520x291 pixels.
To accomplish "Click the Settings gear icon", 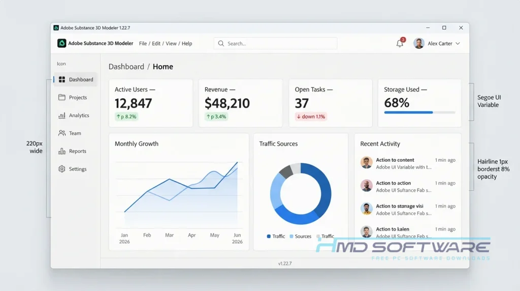I will 61,169.
